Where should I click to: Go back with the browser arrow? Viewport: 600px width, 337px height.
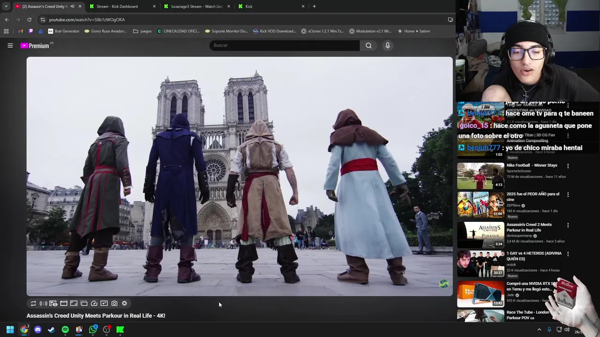click(x=7, y=20)
